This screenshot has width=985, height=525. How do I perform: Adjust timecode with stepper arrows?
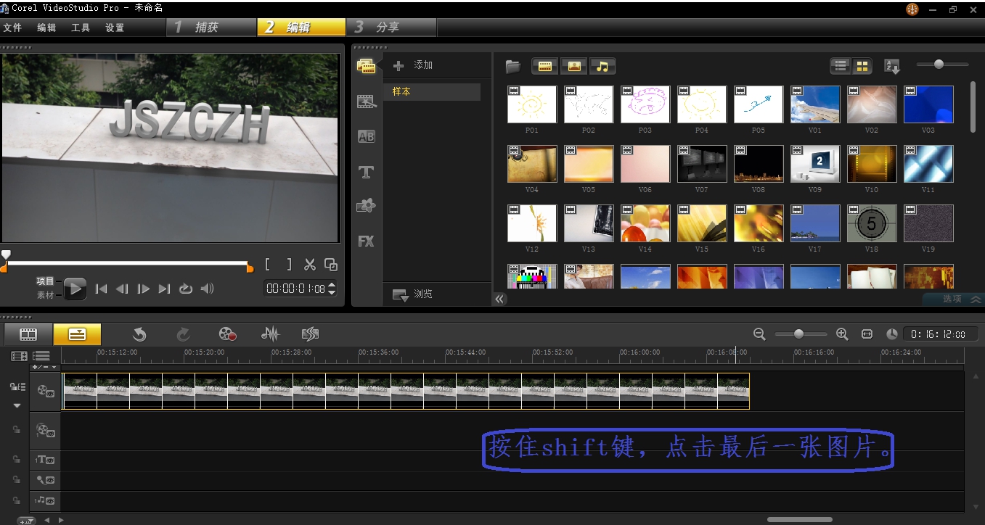332,289
